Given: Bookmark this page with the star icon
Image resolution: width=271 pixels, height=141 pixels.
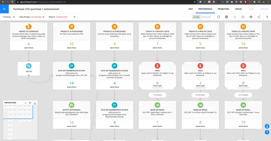Looking at the screenshot, I should (195, 2).
